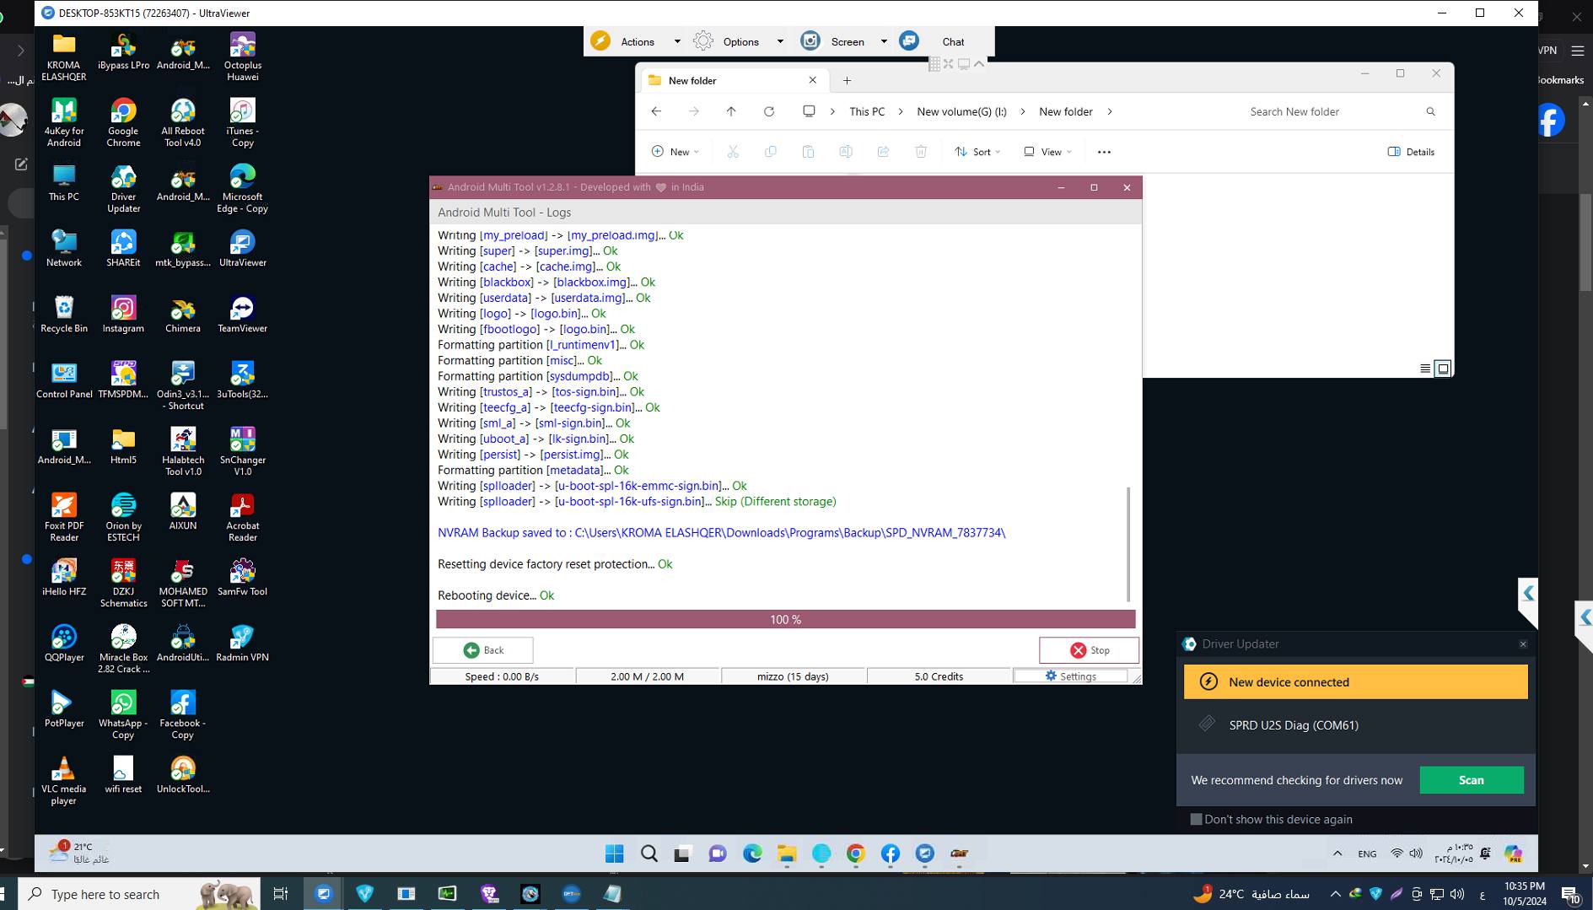Open the Octoplus Huawei desktop shortcut
This screenshot has width=1593, height=910.
click(x=242, y=57)
